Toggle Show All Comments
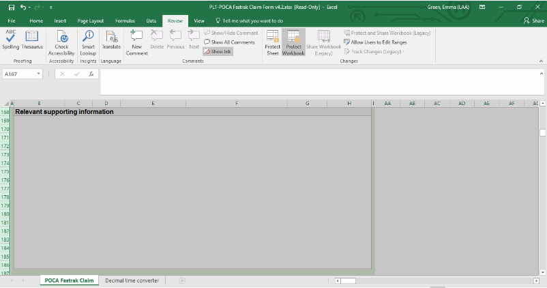The width and height of the screenshot is (547, 288). pos(229,42)
